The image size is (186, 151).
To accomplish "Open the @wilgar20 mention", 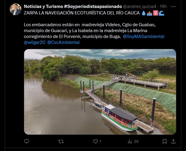I will click(34, 42).
